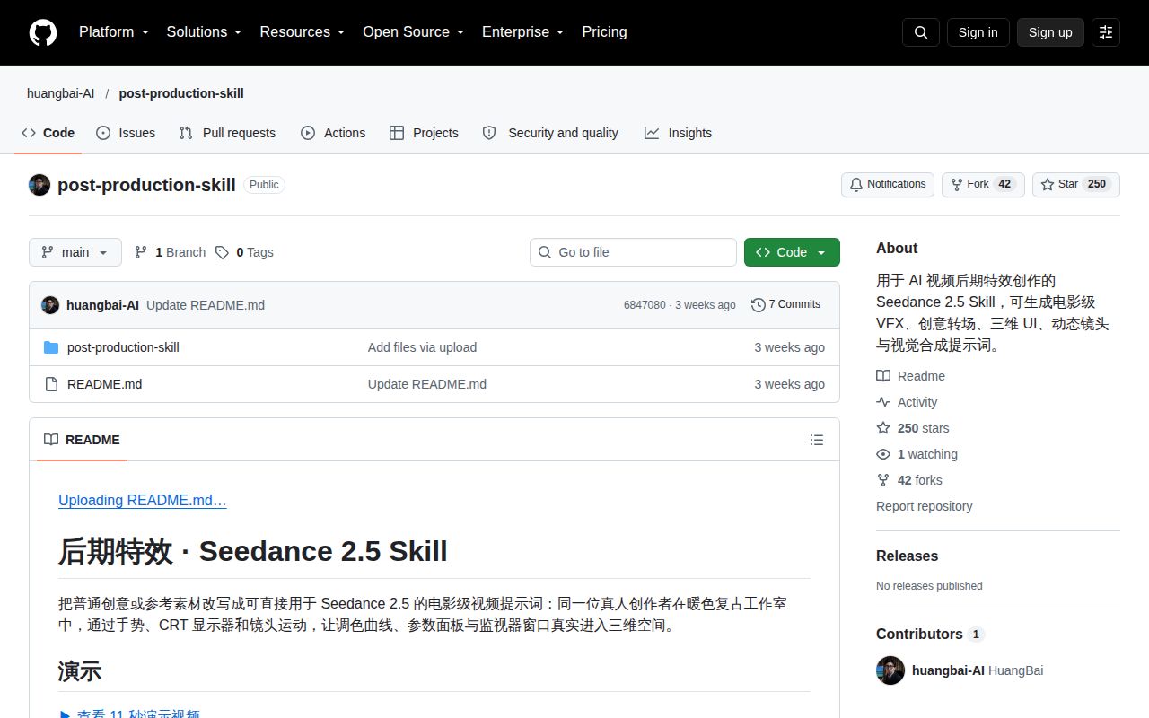Expand the Open Source menu

(x=413, y=32)
